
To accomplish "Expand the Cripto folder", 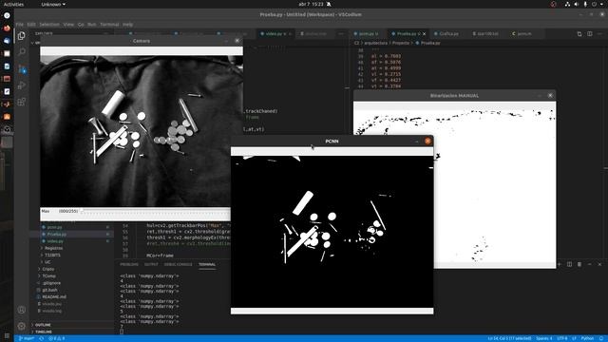I will (48, 269).
